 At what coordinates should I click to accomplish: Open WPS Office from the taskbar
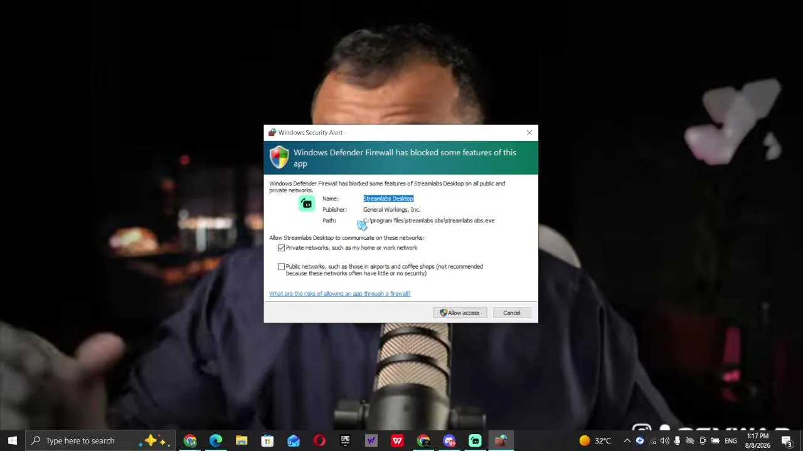[x=397, y=440]
